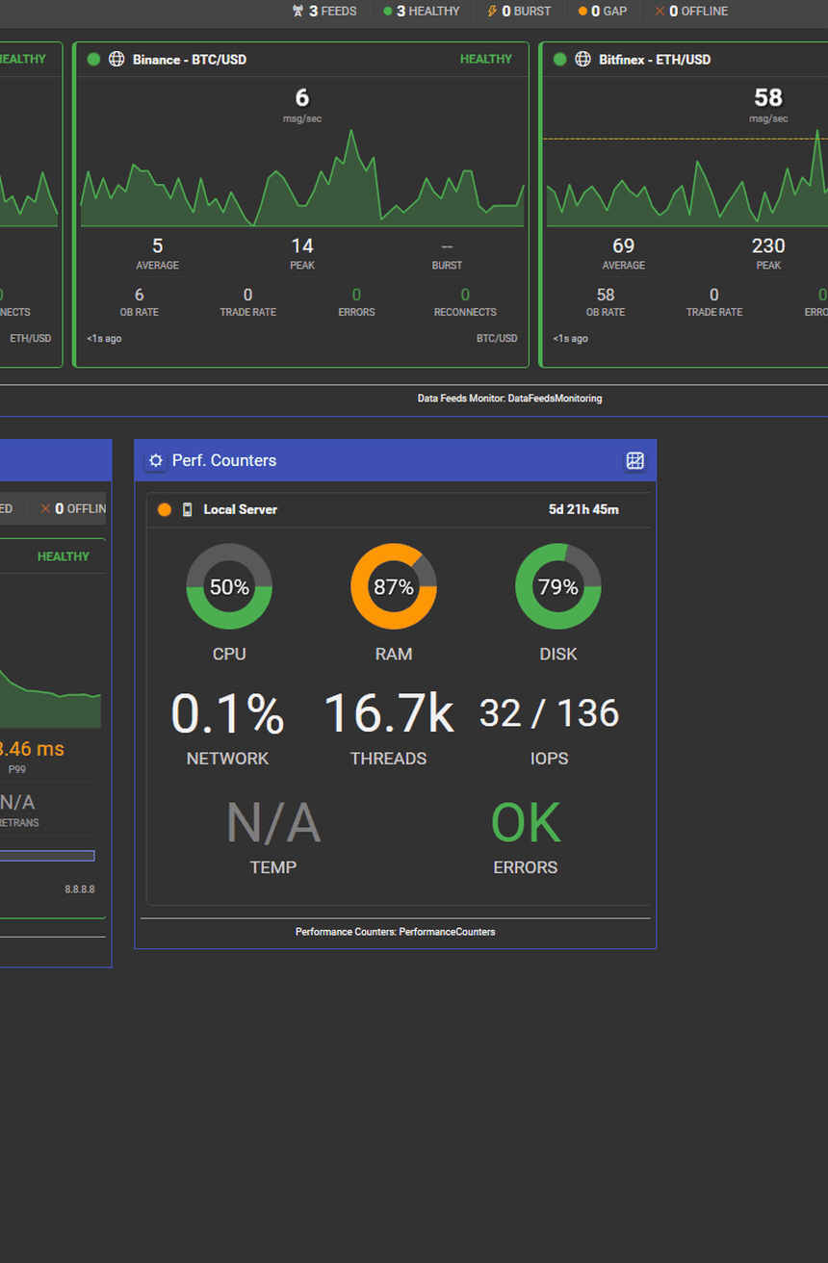Screen dimensions: 828x1263
Task: Click the Bitfinex OB RATE value 58
Action: pyautogui.click(x=606, y=295)
